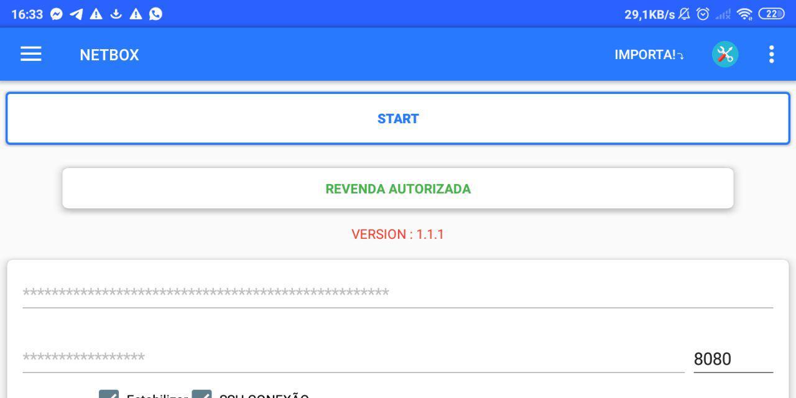796x398 pixels.
Task: Open the REVENDA AUTORIZADA button
Action: click(398, 188)
